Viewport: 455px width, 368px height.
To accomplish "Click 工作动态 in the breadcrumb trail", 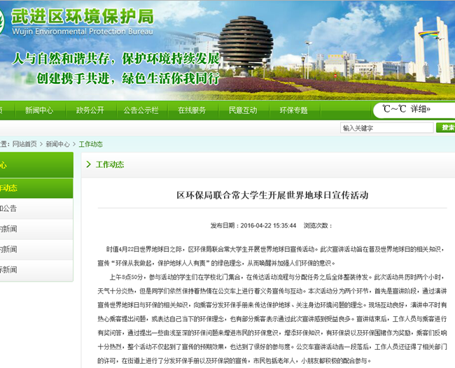I will (90, 144).
